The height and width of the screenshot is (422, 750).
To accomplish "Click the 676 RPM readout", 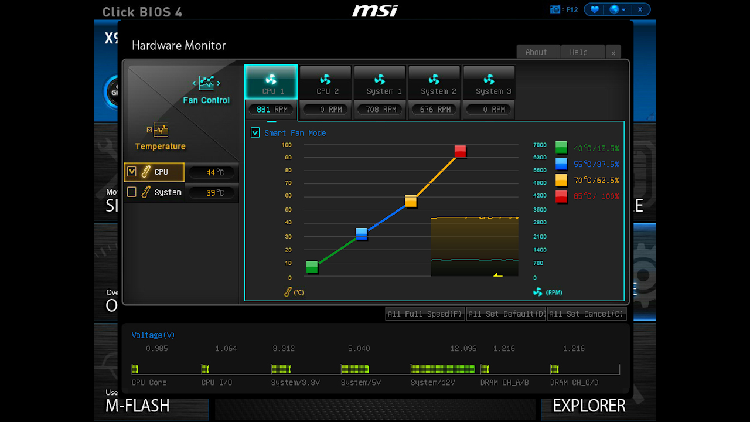I will click(x=435, y=109).
